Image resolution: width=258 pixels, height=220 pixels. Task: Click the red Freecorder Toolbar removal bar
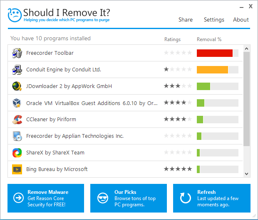(x=215, y=53)
